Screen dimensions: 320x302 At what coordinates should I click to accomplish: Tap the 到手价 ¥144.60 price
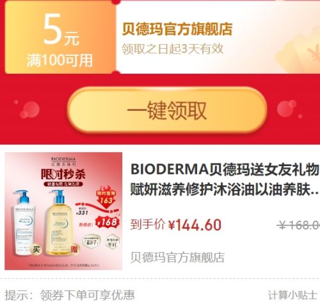point(176,225)
